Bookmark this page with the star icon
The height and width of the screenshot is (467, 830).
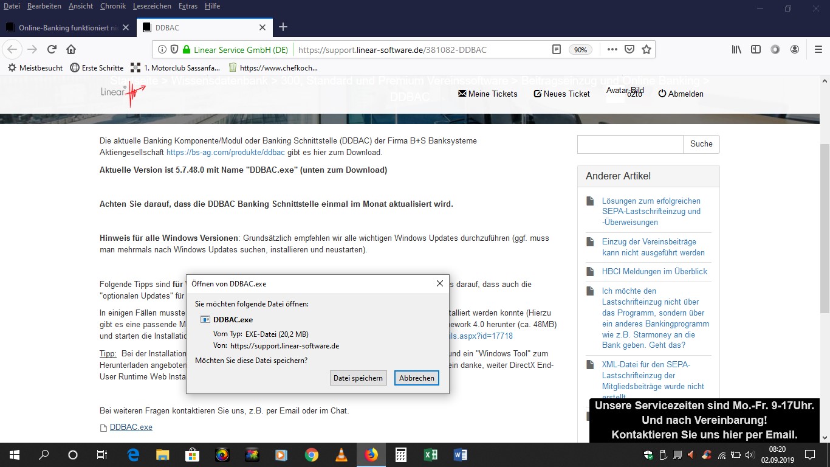tap(647, 49)
